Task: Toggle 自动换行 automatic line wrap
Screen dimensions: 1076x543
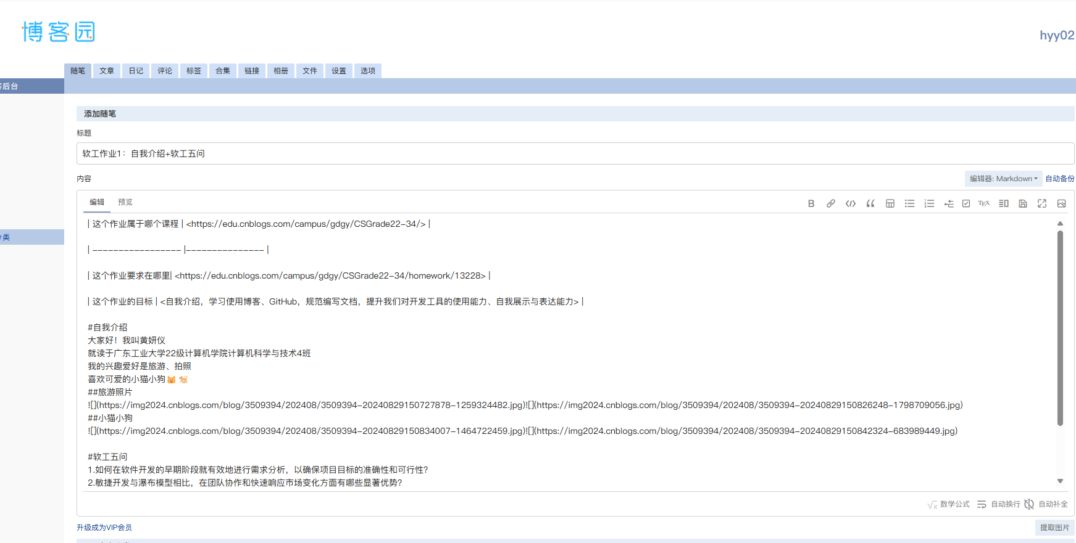Action: pyautogui.click(x=999, y=504)
